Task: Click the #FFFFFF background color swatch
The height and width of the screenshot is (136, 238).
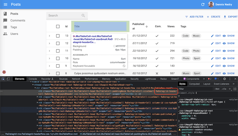Action: point(114,46)
